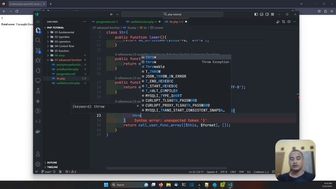
Task: Expand the TIMELINE section
Action: [x=66, y=167]
